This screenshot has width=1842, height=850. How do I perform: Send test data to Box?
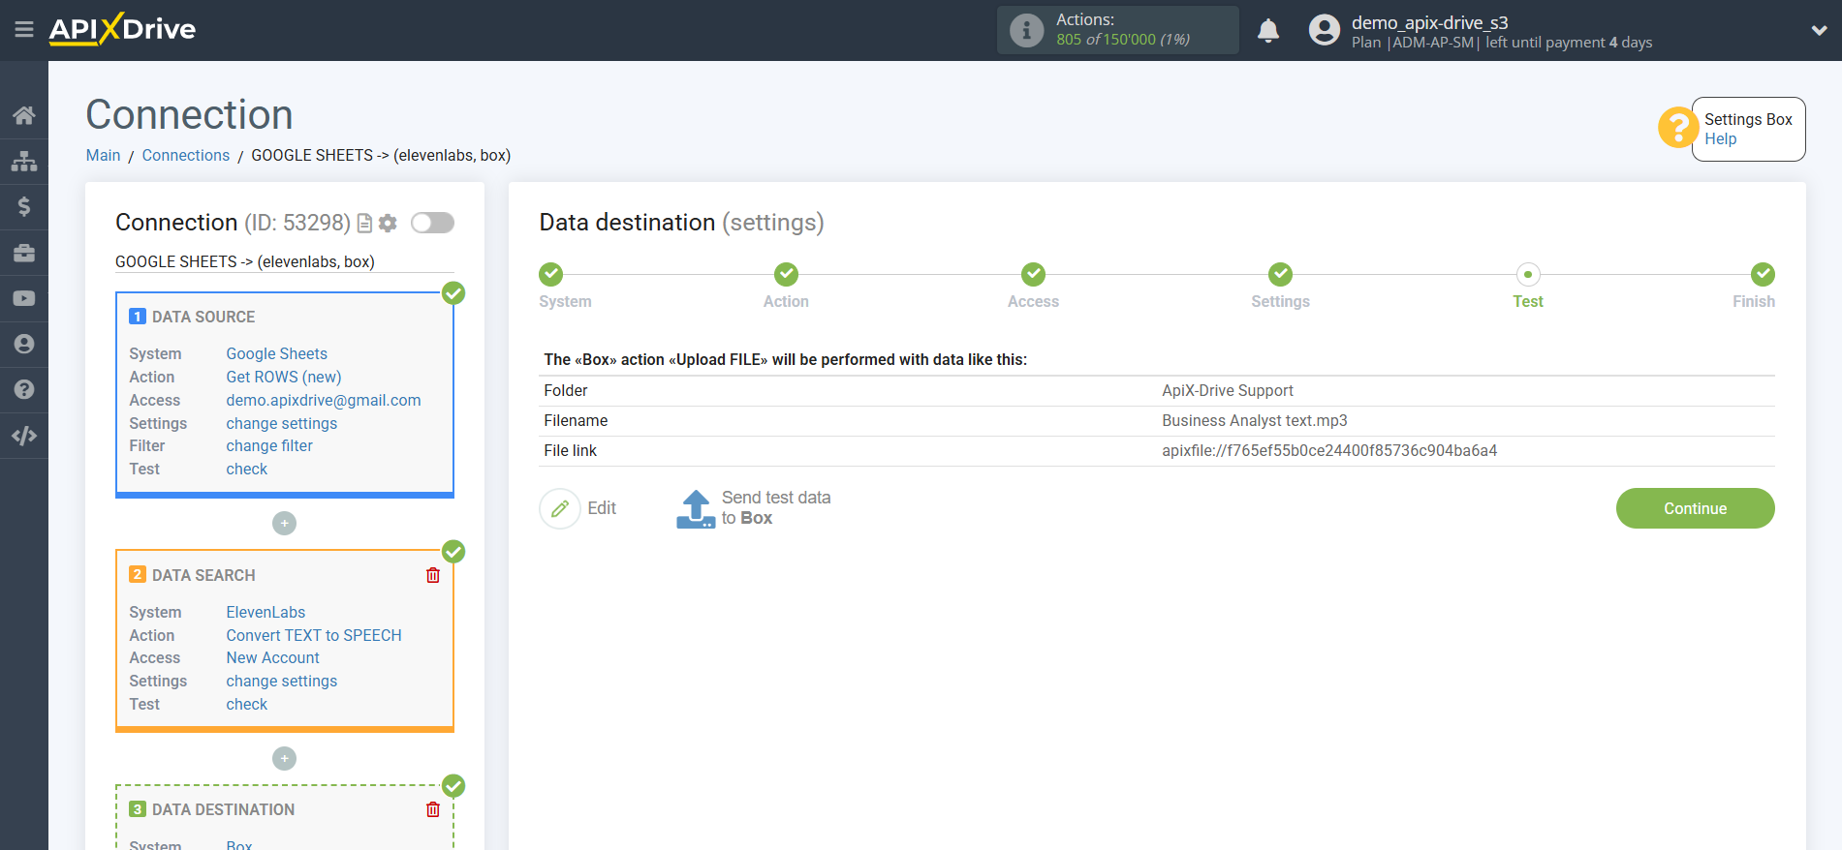754,508
